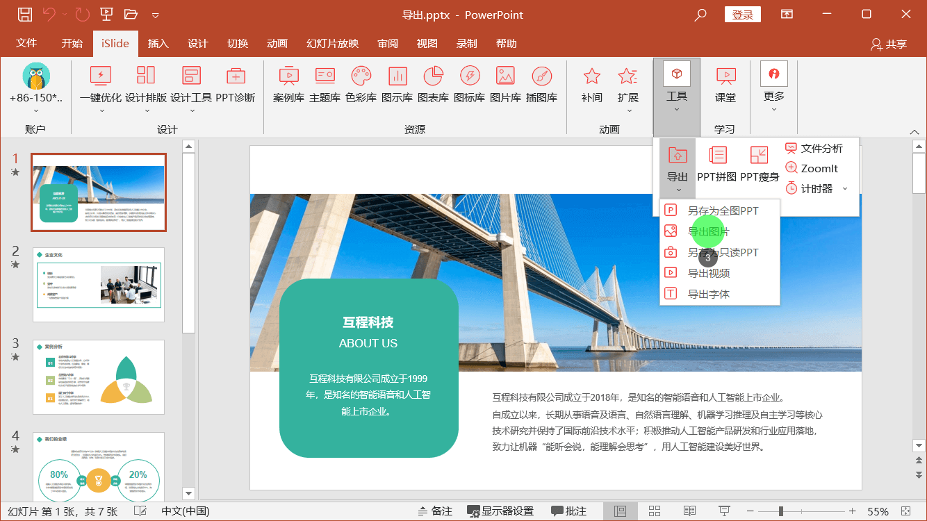Click the Save icon in title bar
Viewport: 927px width, 521px height.
pos(24,15)
